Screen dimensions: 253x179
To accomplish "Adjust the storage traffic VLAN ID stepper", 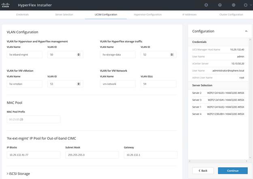I will coord(172,55).
